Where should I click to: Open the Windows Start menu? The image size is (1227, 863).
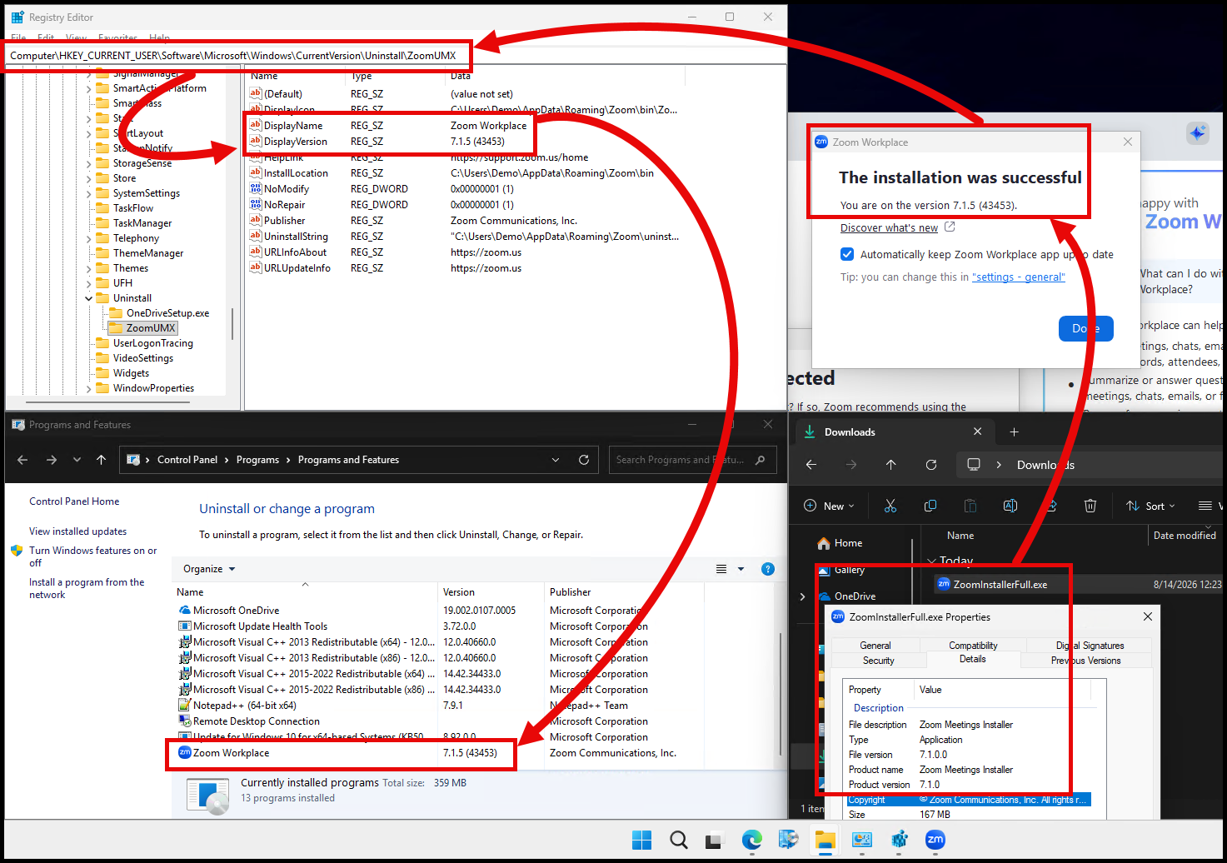(641, 840)
